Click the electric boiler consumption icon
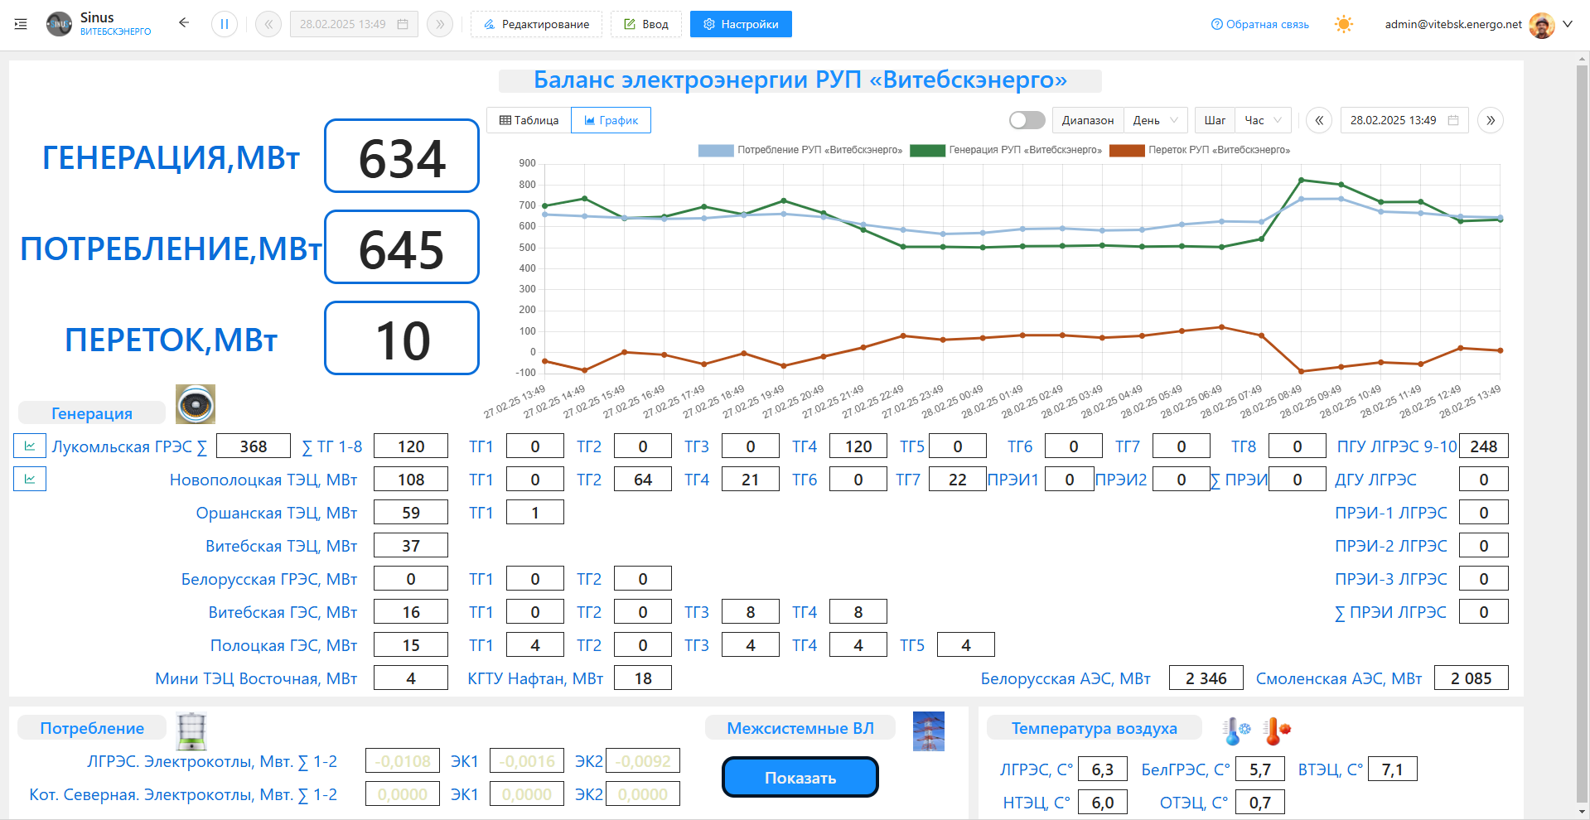 coord(191,731)
